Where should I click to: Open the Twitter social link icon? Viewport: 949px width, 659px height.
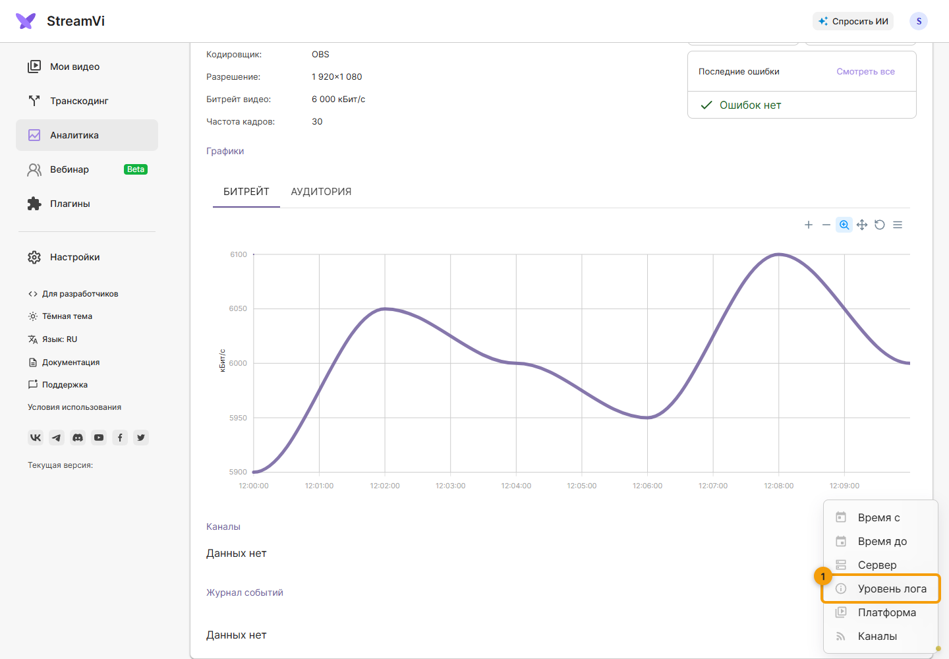141,438
